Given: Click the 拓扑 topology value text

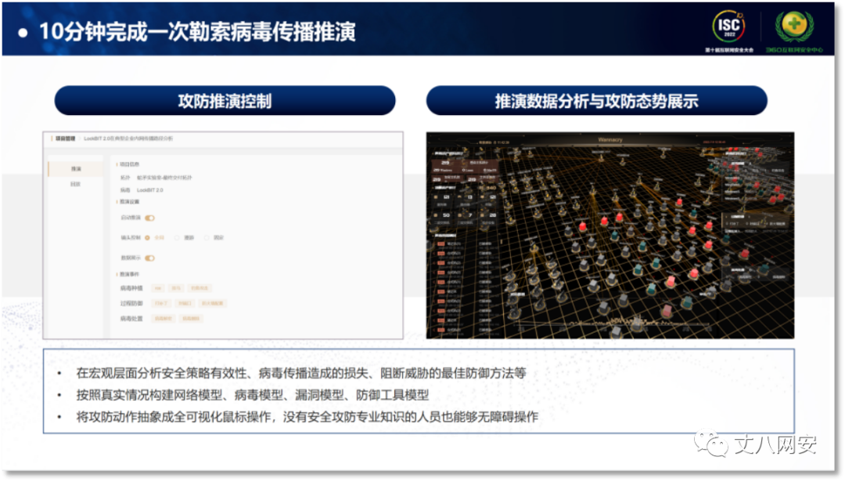Looking at the screenshot, I should point(164,178).
